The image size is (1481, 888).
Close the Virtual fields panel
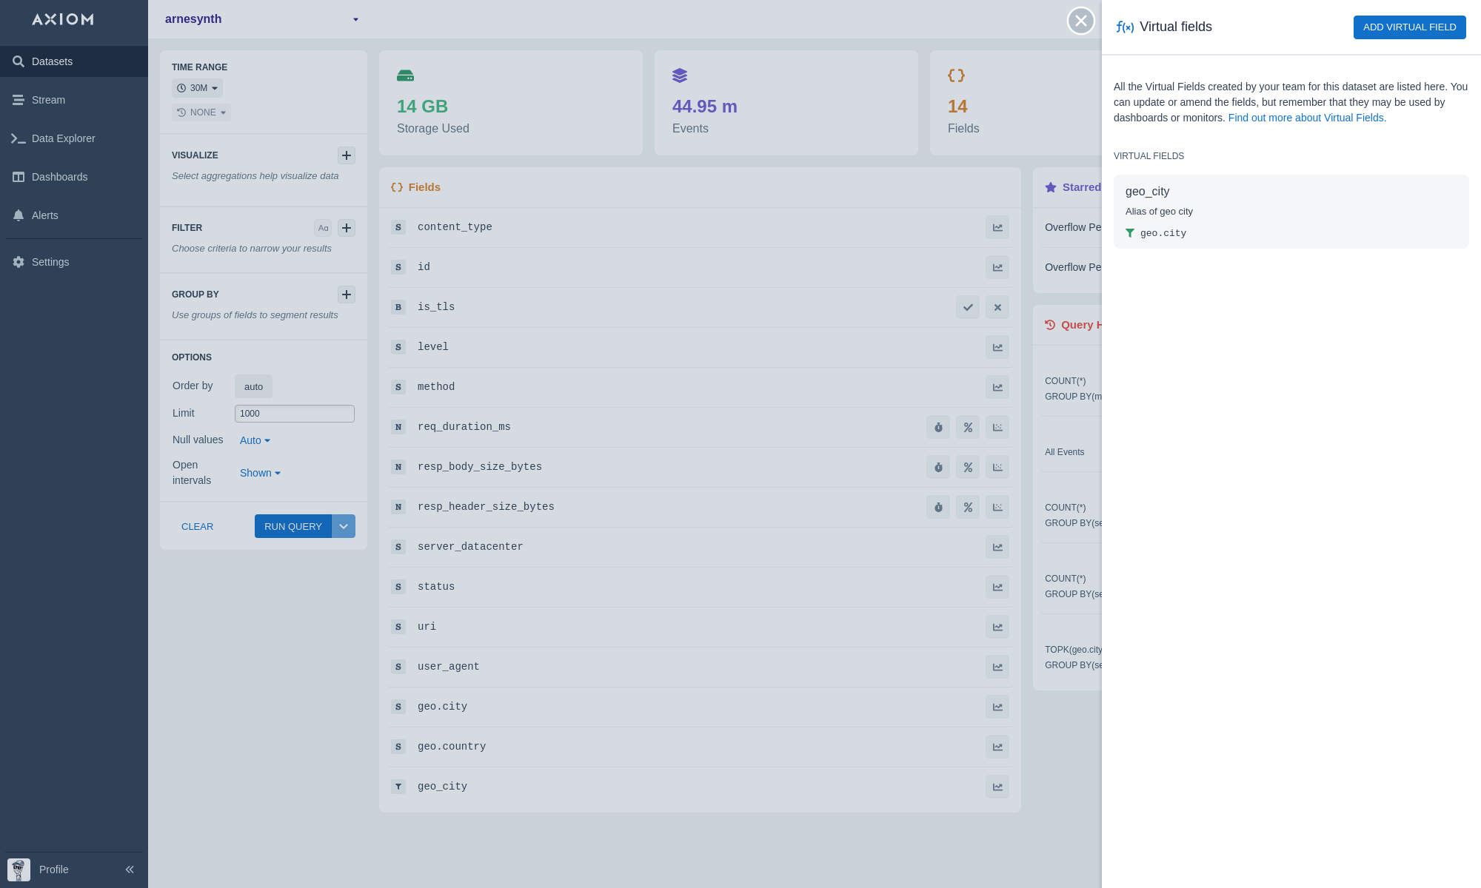point(1080,21)
